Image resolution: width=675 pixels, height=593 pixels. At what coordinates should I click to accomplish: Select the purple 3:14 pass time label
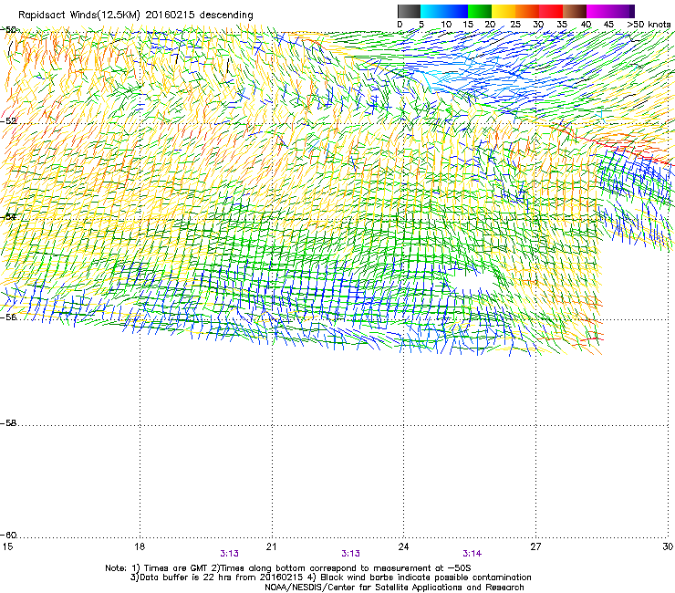(472, 554)
